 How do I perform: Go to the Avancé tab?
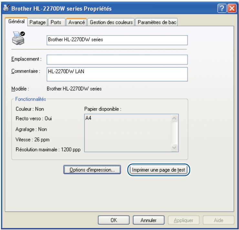pyautogui.click(x=77, y=22)
